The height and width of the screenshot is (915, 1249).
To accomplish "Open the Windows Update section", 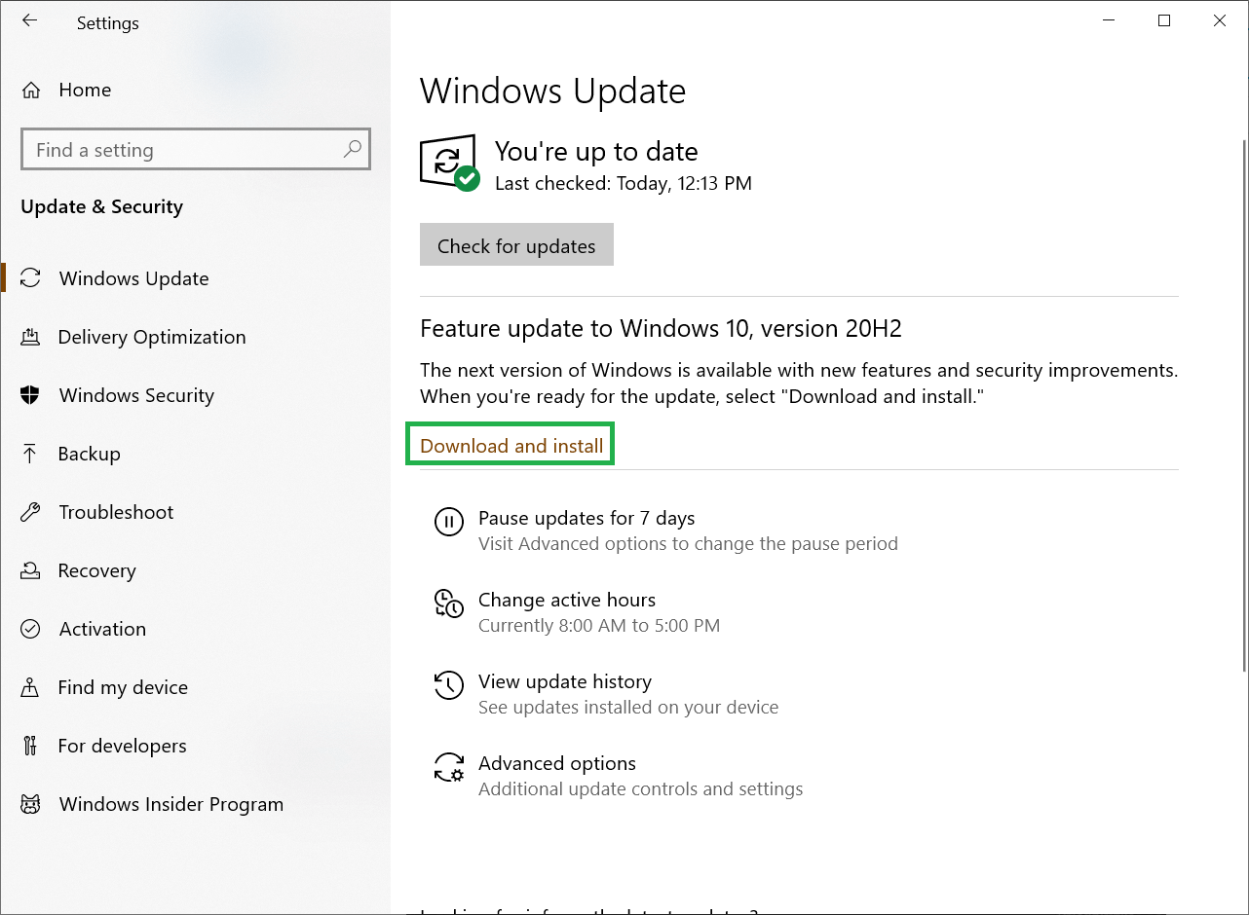I will (133, 278).
